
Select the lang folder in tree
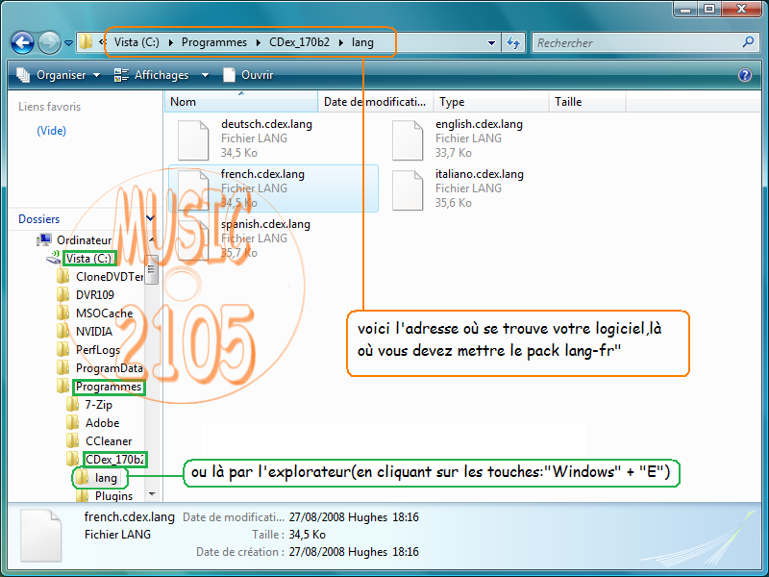point(106,478)
